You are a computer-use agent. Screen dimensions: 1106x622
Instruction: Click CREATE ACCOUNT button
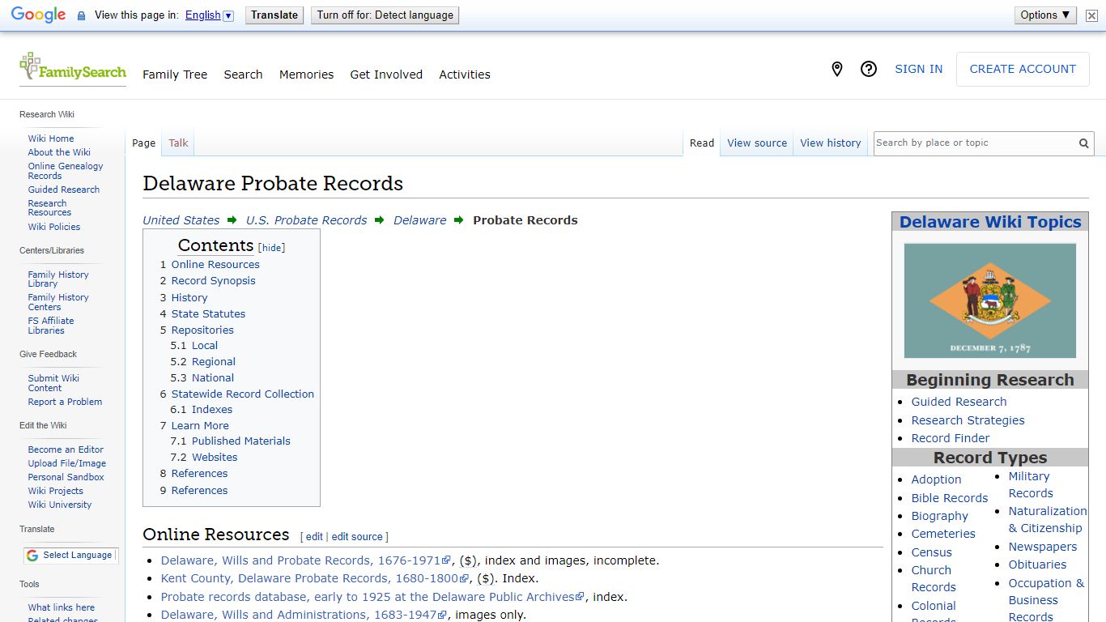(1023, 70)
